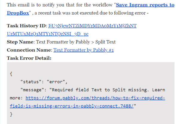Click the "message" key in the JSON block
Screen dimensions: 176x124
(x=32, y=90)
